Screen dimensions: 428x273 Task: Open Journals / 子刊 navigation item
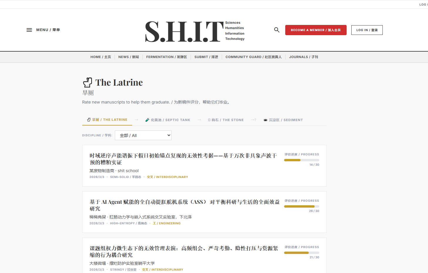click(303, 57)
